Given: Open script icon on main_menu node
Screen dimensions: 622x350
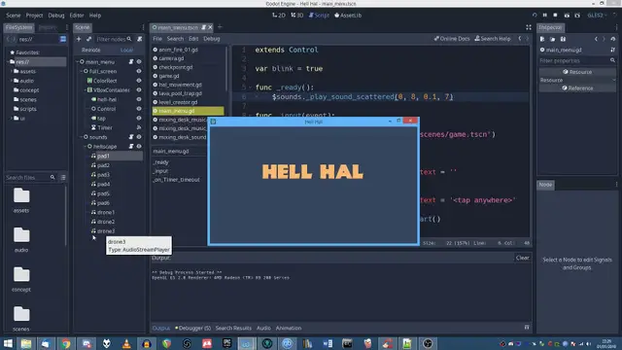Looking at the screenshot, I should coord(131,62).
